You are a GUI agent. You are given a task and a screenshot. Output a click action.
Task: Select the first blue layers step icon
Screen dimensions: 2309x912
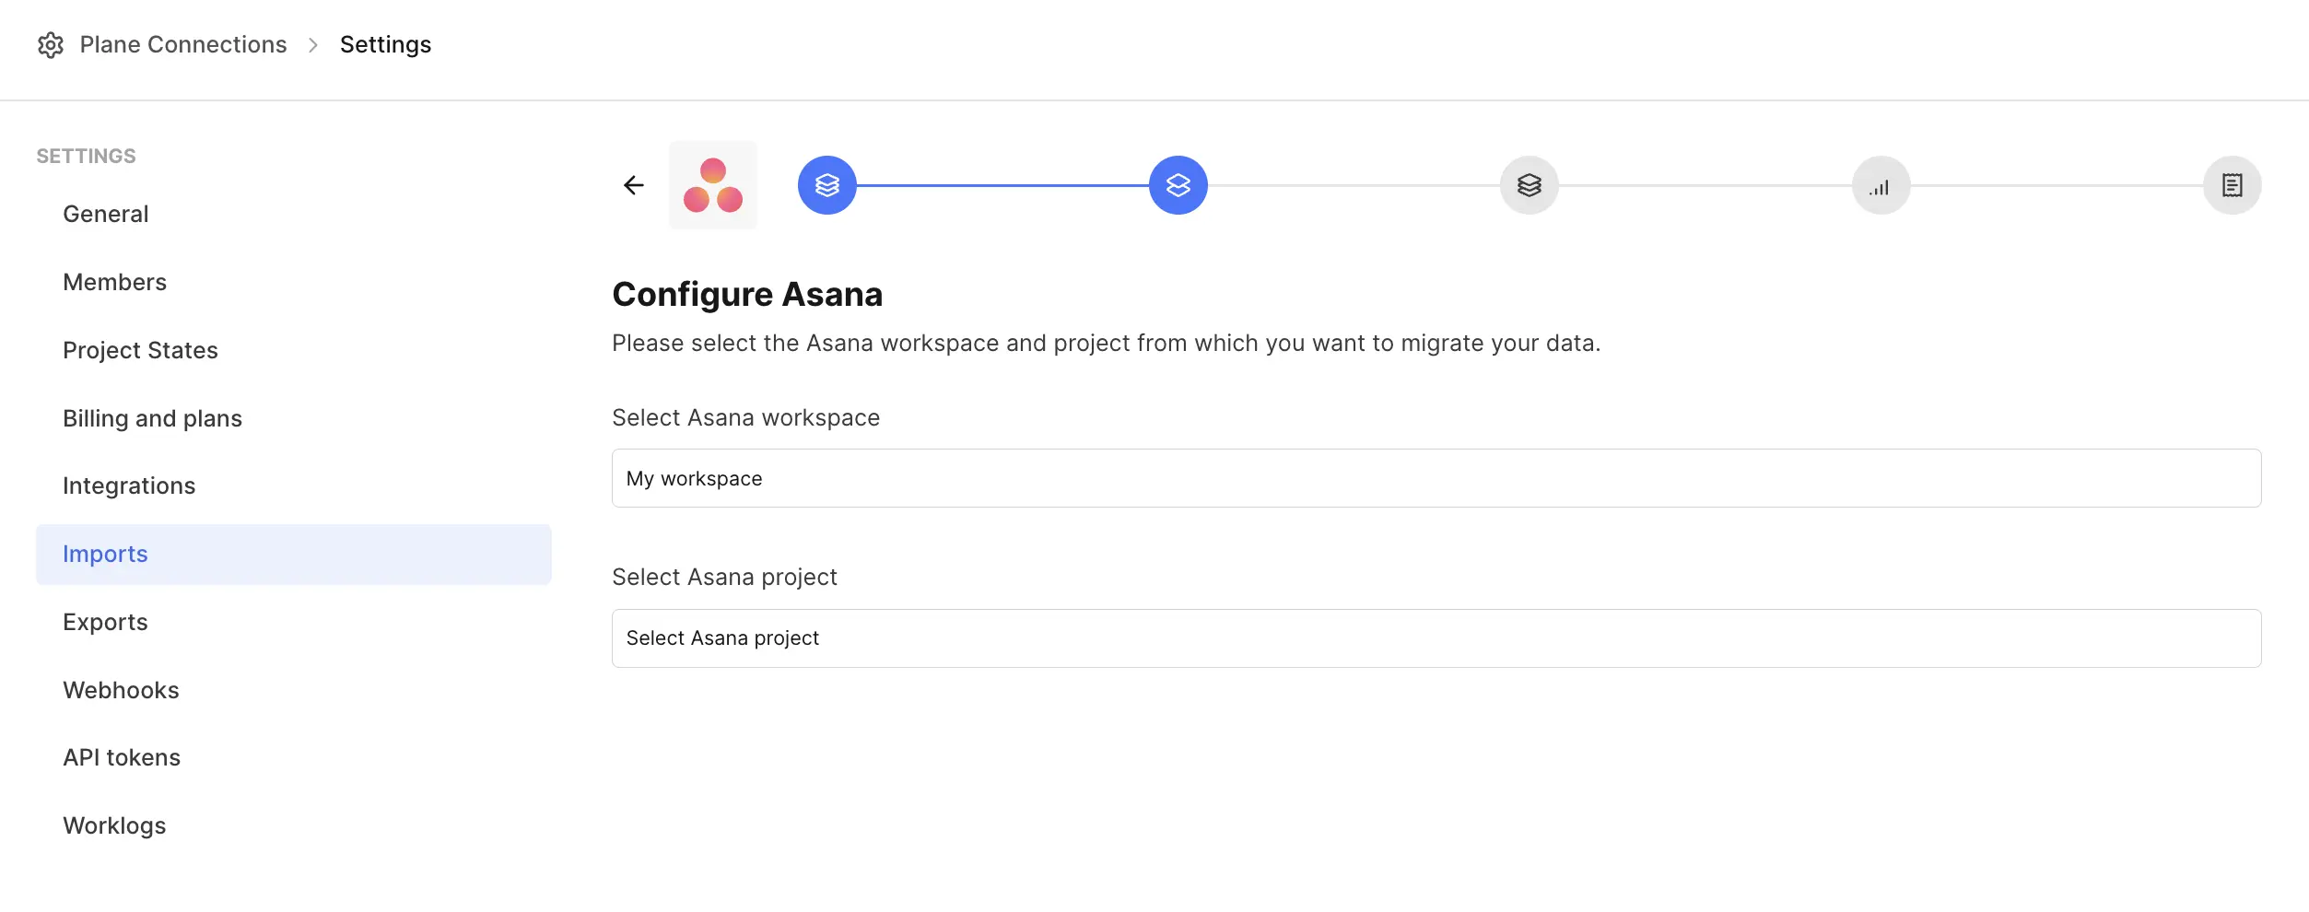[827, 185]
